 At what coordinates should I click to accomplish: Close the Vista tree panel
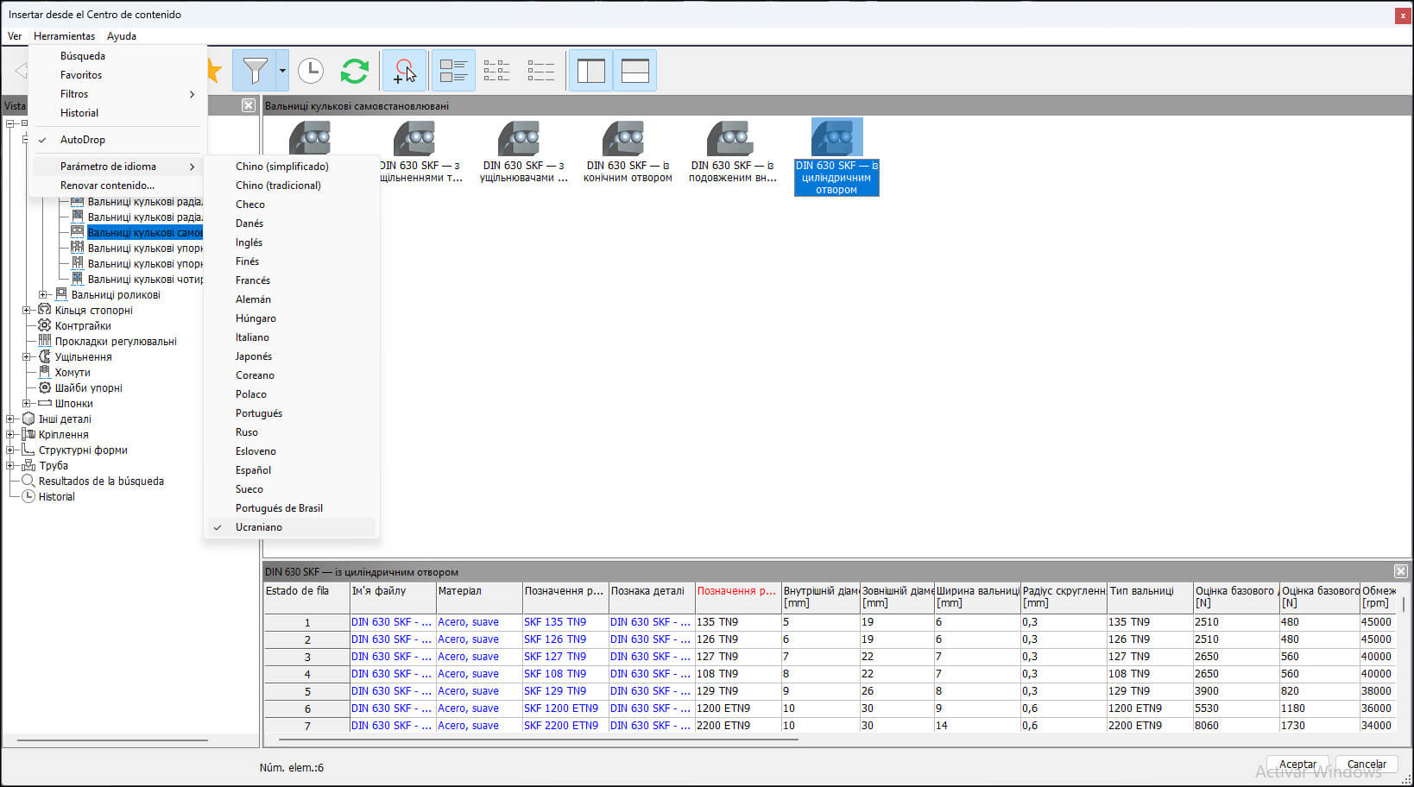[249, 105]
